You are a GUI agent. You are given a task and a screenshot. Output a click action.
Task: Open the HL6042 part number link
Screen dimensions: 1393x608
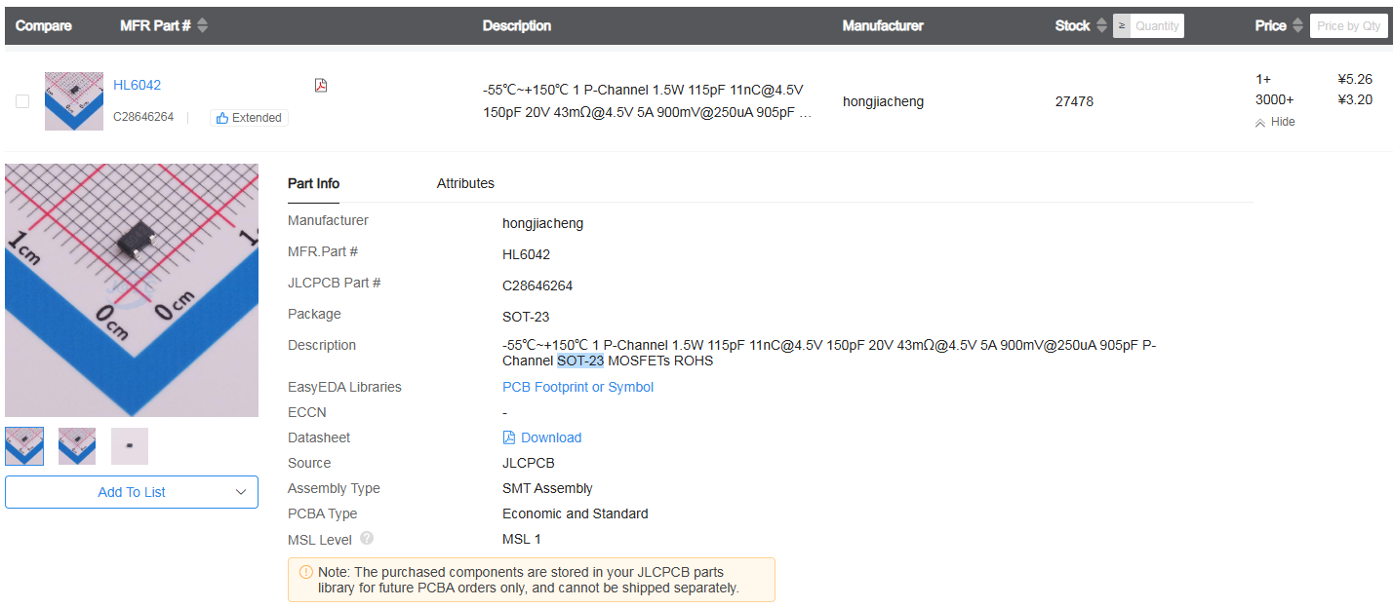coord(137,85)
